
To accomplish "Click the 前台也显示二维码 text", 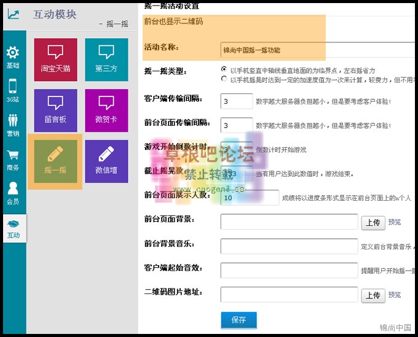I will point(173,21).
